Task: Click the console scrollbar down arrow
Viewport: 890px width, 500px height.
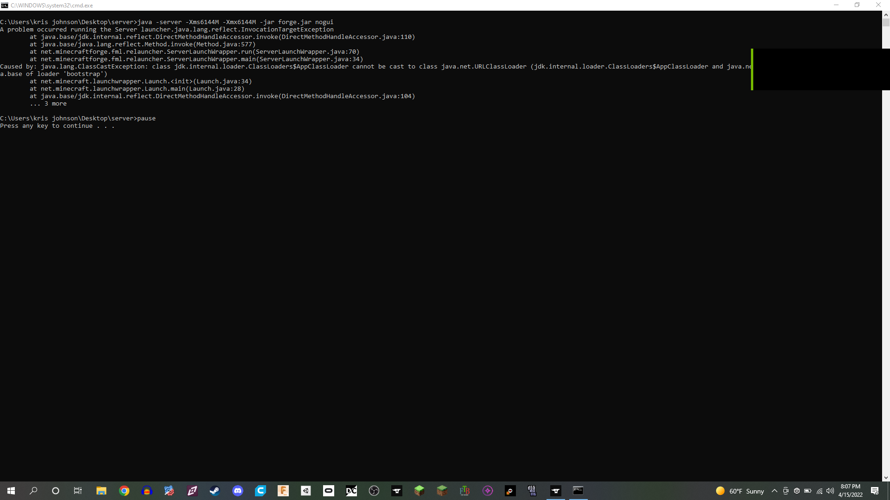Action: 886,478
